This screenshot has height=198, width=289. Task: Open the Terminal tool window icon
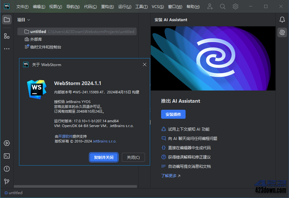pos(7,156)
